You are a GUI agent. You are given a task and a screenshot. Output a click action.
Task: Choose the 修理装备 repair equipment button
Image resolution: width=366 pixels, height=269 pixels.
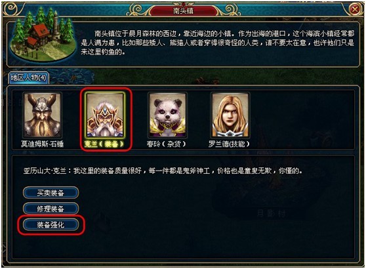pyautogui.click(x=51, y=209)
